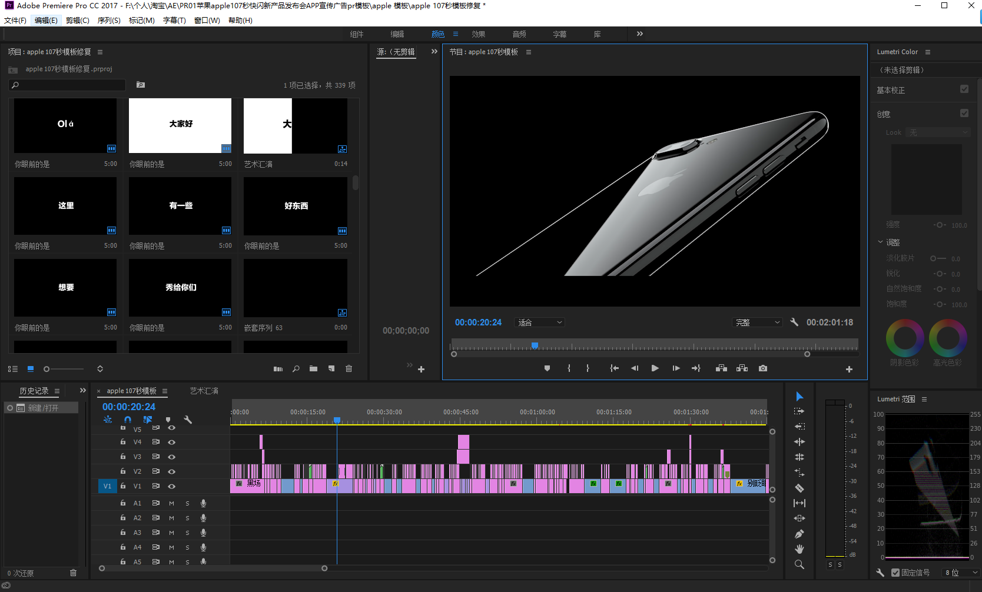Toggle Basic Correction checkbox in Lumetri
This screenshot has width=982, height=592.
click(964, 89)
